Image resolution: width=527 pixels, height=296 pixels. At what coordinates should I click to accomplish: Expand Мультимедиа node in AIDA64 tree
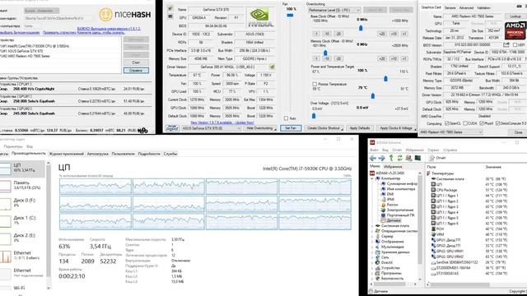tap(372, 247)
